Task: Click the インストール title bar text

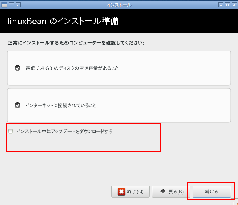Action: tap(119, 5)
